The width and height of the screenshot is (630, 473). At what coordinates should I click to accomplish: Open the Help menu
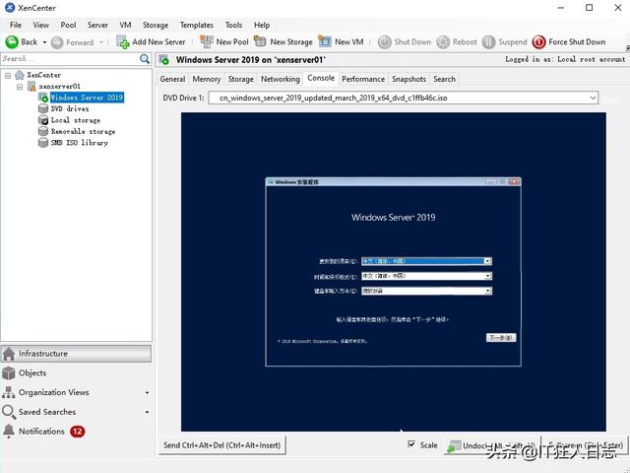262,25
